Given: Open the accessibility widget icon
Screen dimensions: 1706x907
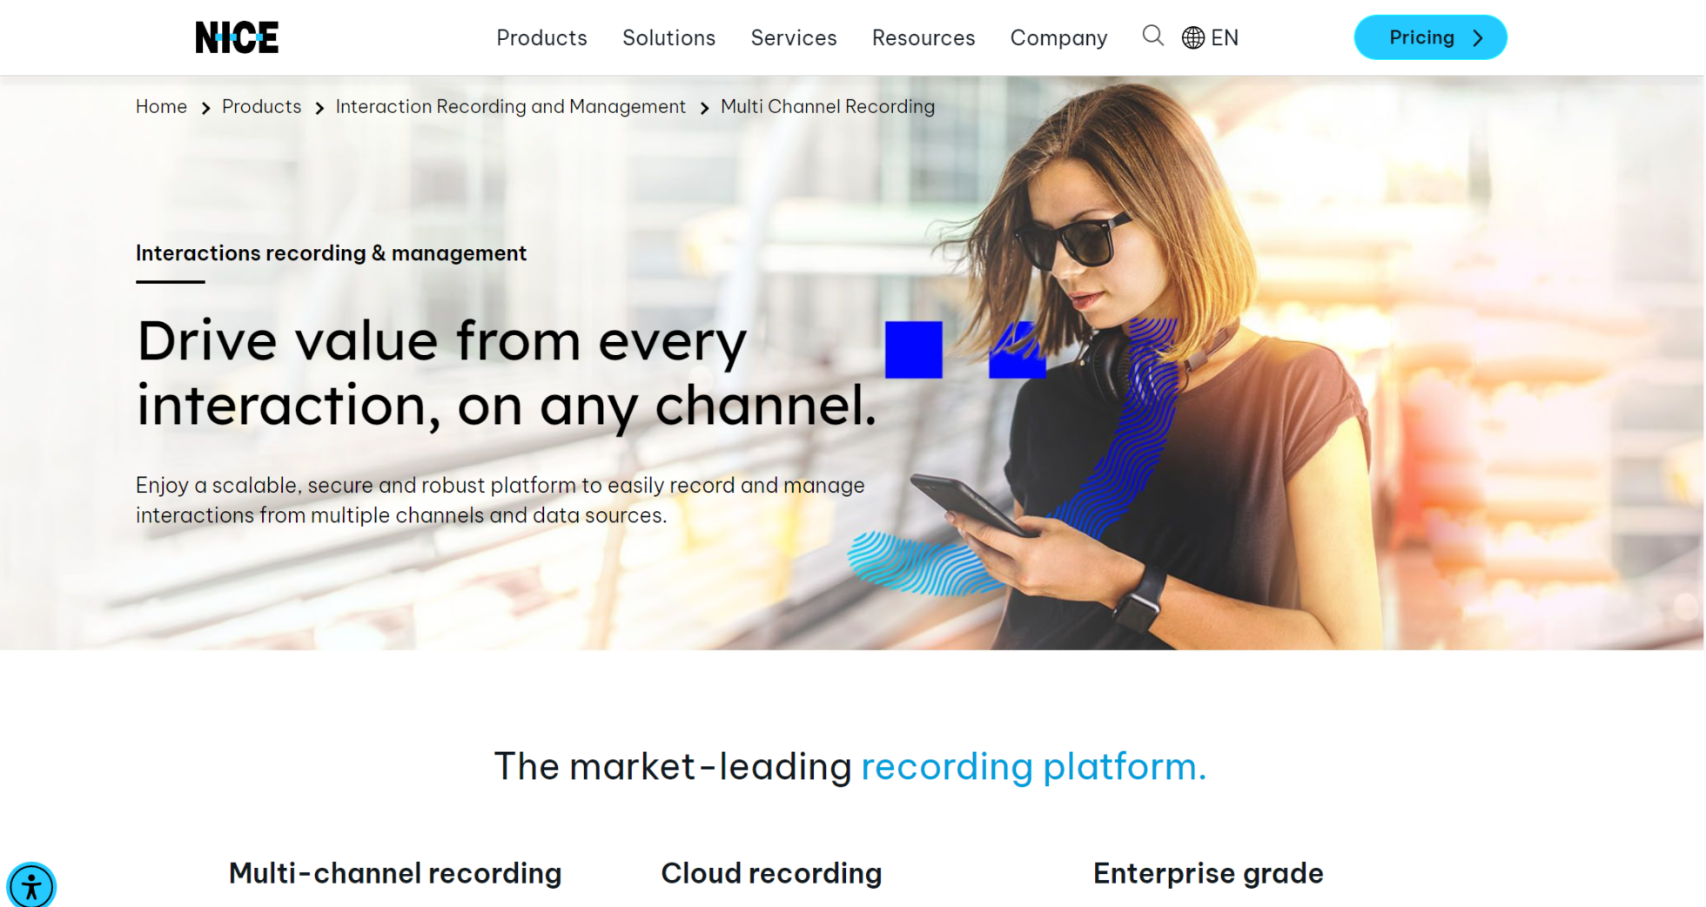Looking at the screenshot, I should click(x=31, y=886).
